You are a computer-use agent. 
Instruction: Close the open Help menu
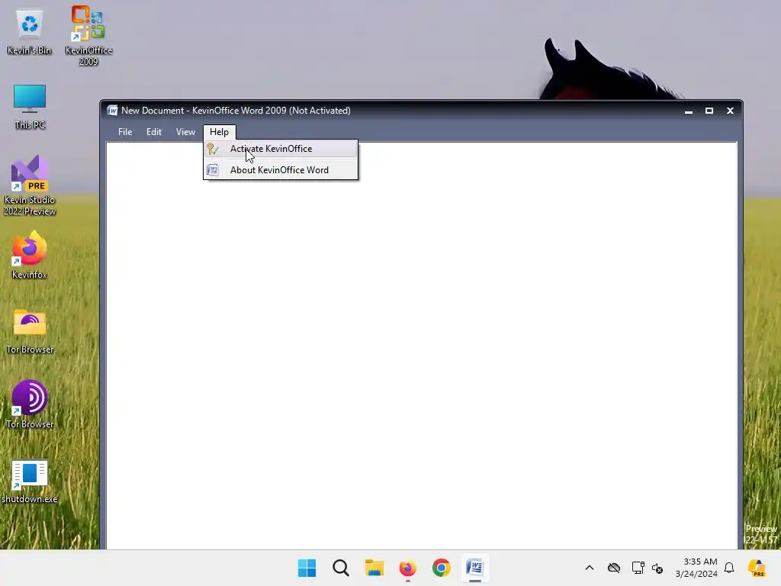coord(219,132)
